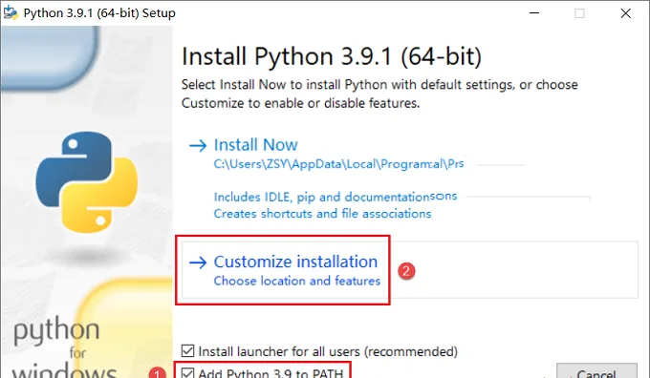The height and width of the screenshot is (378, 650).
Task: Select the Install Now option
Action: [256, 145]
